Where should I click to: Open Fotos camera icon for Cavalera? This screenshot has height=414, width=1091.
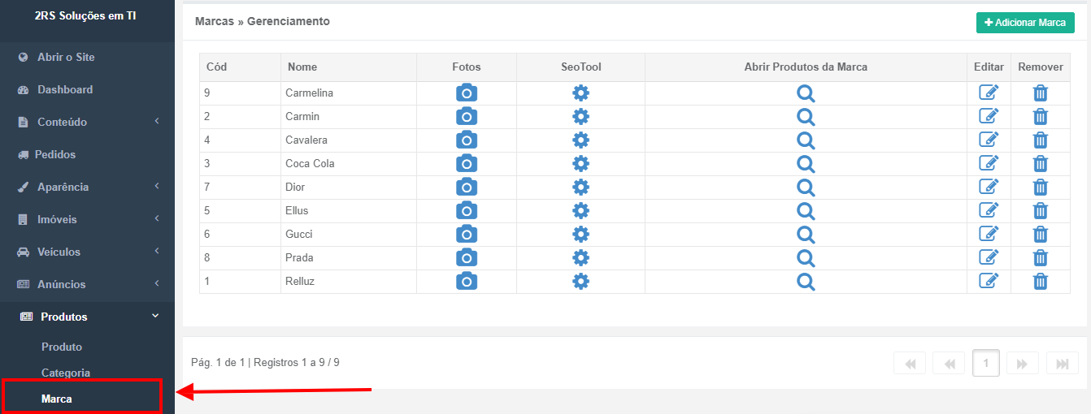[467, 140]
